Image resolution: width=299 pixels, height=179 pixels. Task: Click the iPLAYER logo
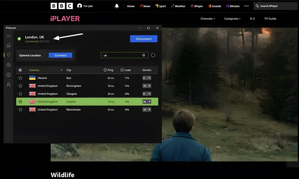coord(65,19)
